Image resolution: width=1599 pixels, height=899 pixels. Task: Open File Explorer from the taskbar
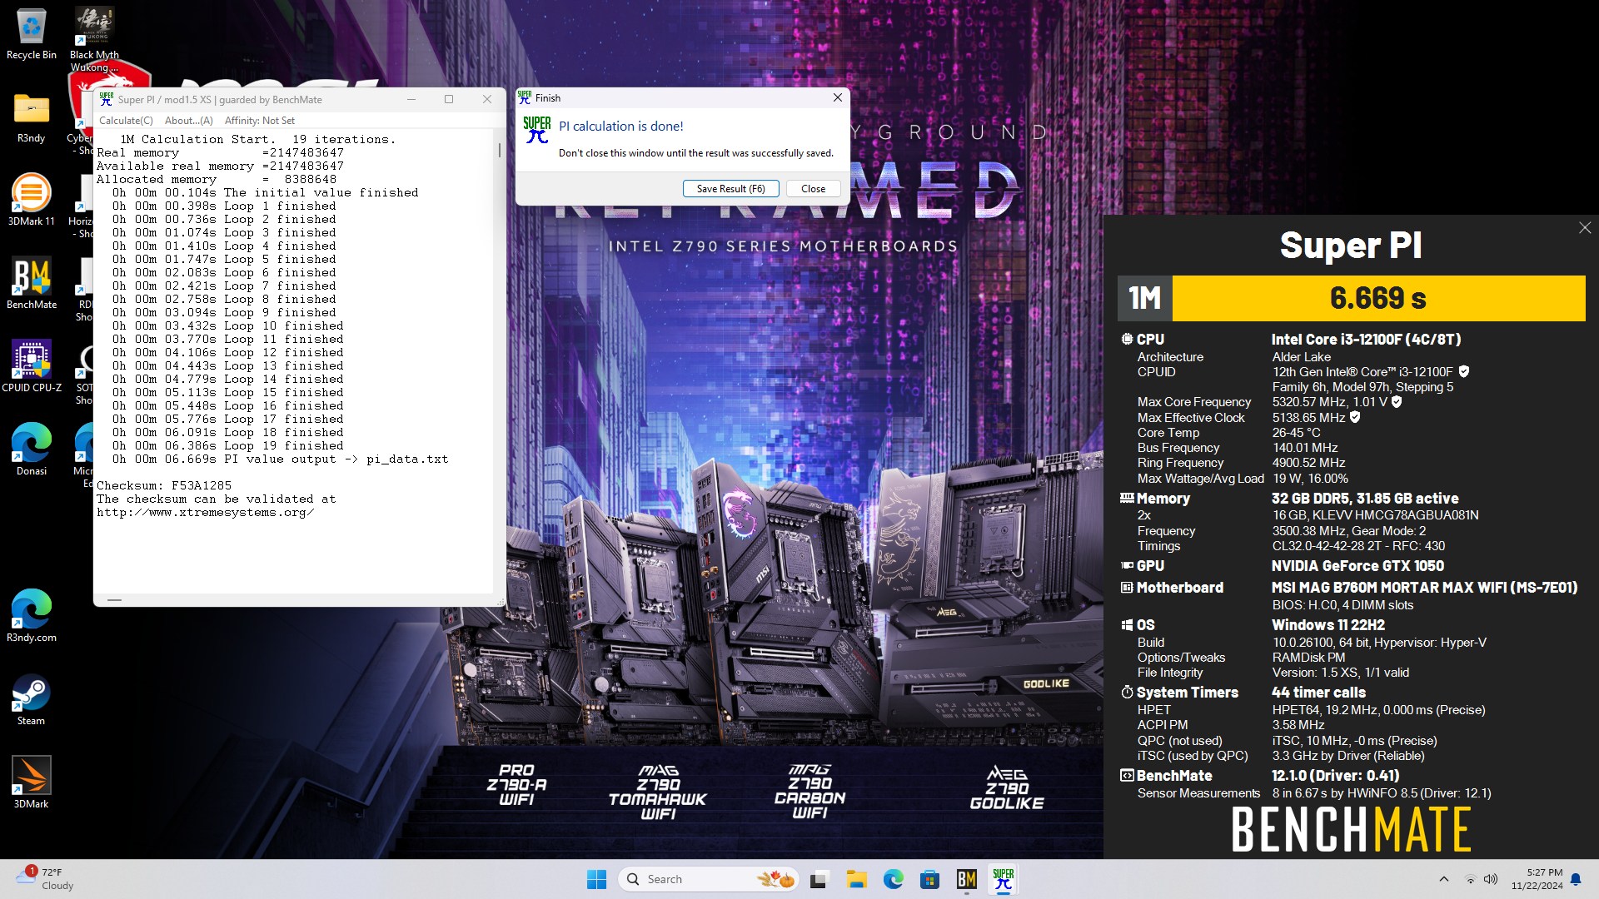pyautogui.click(x=856, y=879)
